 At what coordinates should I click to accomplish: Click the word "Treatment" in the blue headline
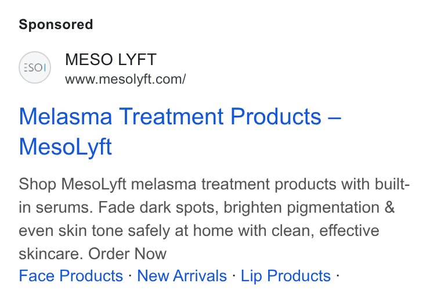pos(172,116)
